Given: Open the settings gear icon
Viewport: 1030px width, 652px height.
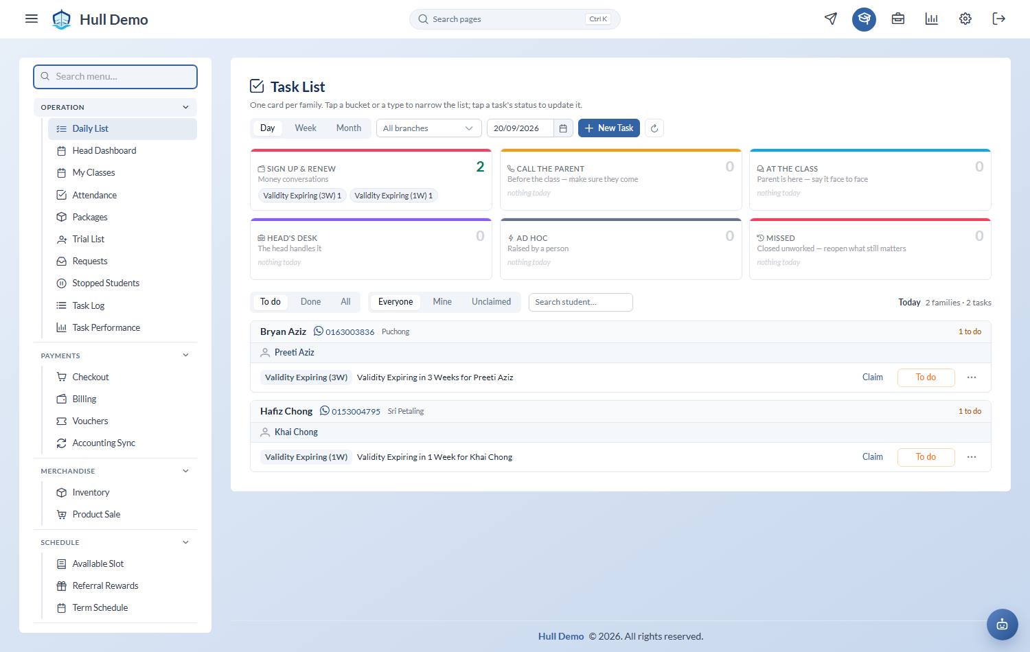Looking at the screenshot, I should tap(965, 19).
